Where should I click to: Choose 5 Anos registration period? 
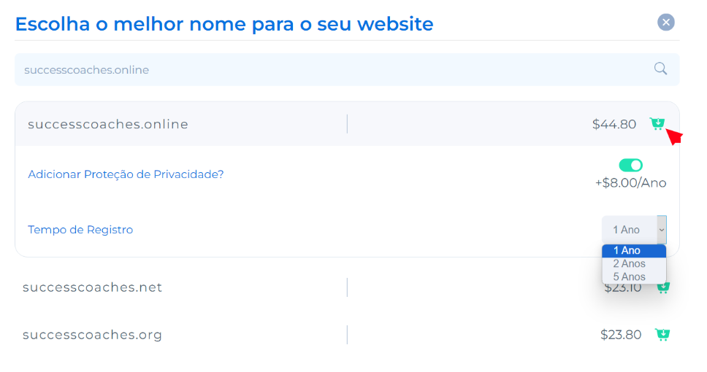634,276
